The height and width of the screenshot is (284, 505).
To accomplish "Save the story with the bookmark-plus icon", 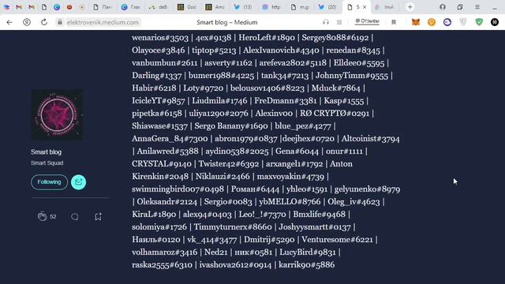I will tap(98, 217).
